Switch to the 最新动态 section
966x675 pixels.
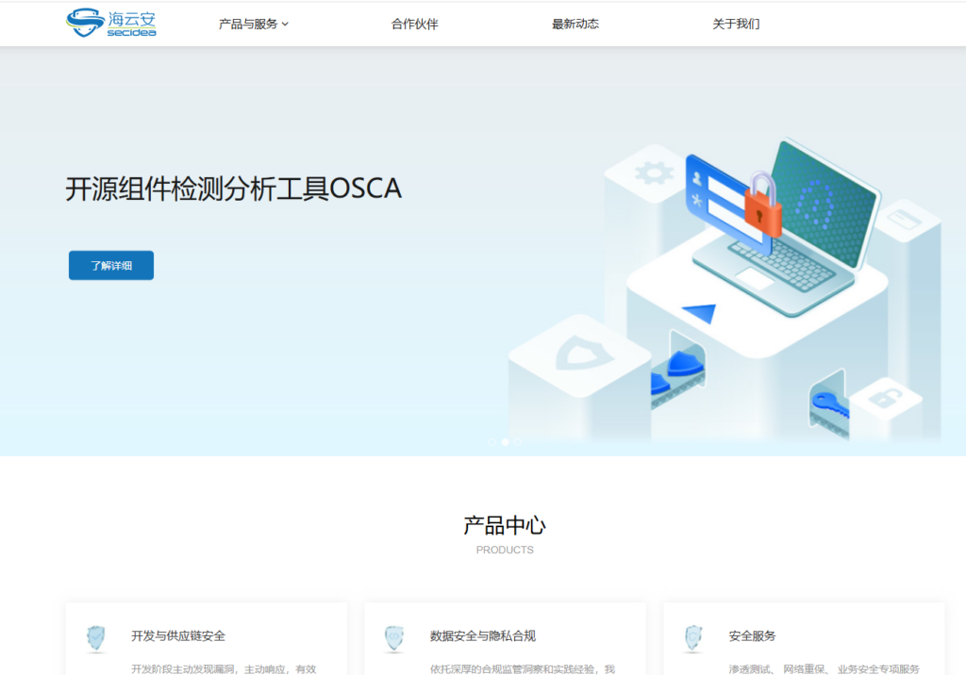coord(575,24)
